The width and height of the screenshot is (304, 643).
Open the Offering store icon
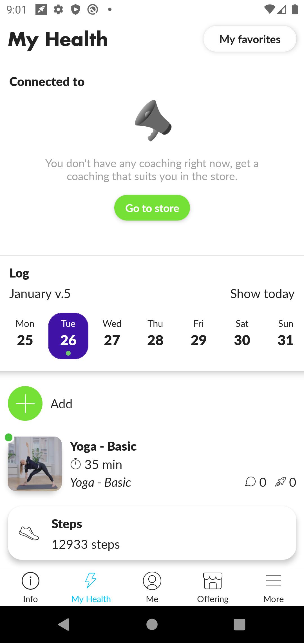click(x=213, y=581)
